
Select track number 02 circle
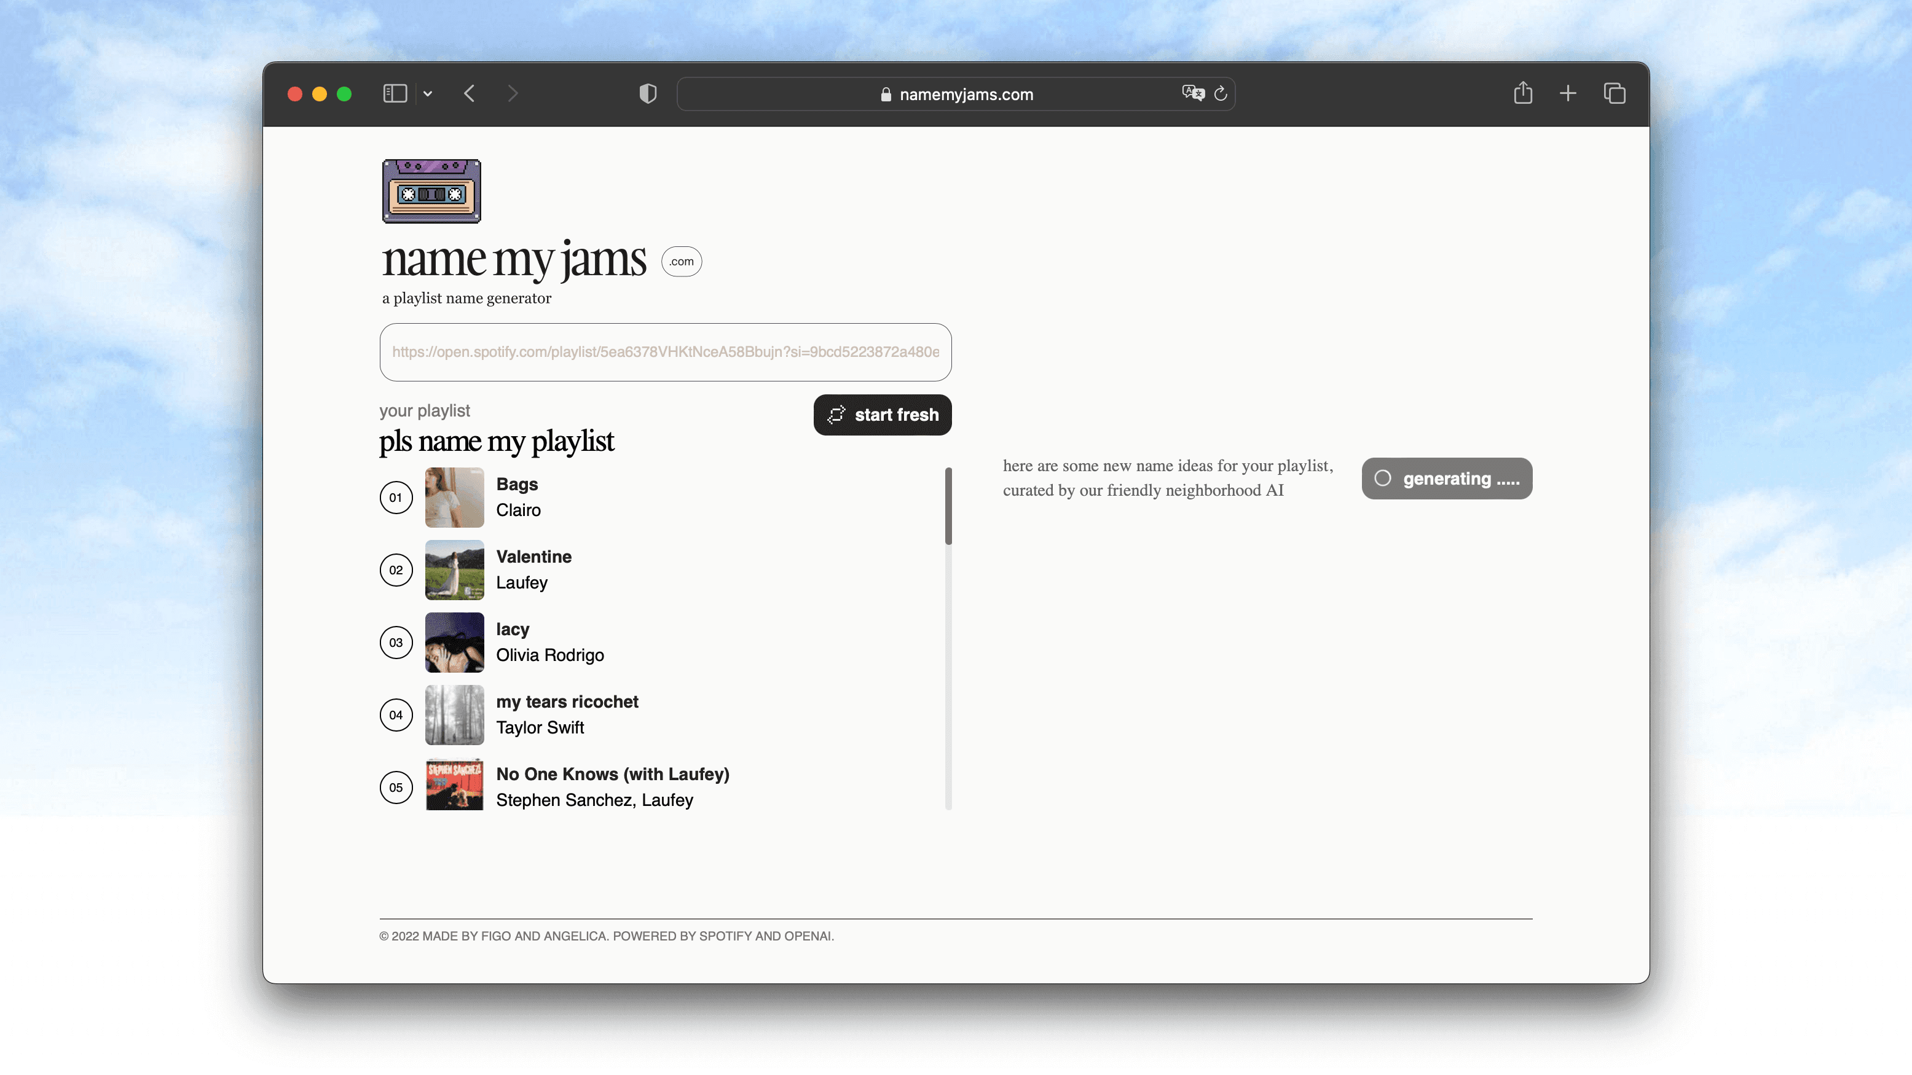point(396,570)
